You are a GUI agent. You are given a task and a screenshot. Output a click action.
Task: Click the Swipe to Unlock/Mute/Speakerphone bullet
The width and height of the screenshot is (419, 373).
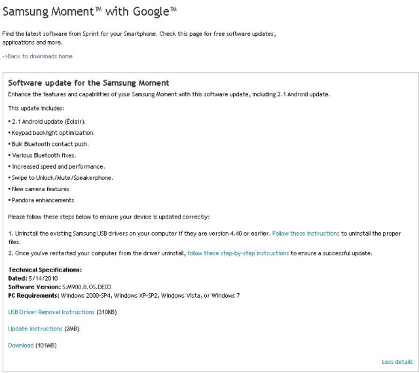61,178
